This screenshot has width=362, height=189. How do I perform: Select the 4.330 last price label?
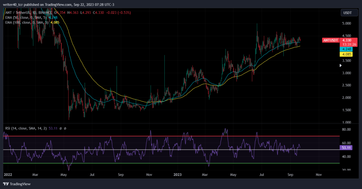click(x=346, y=40)
